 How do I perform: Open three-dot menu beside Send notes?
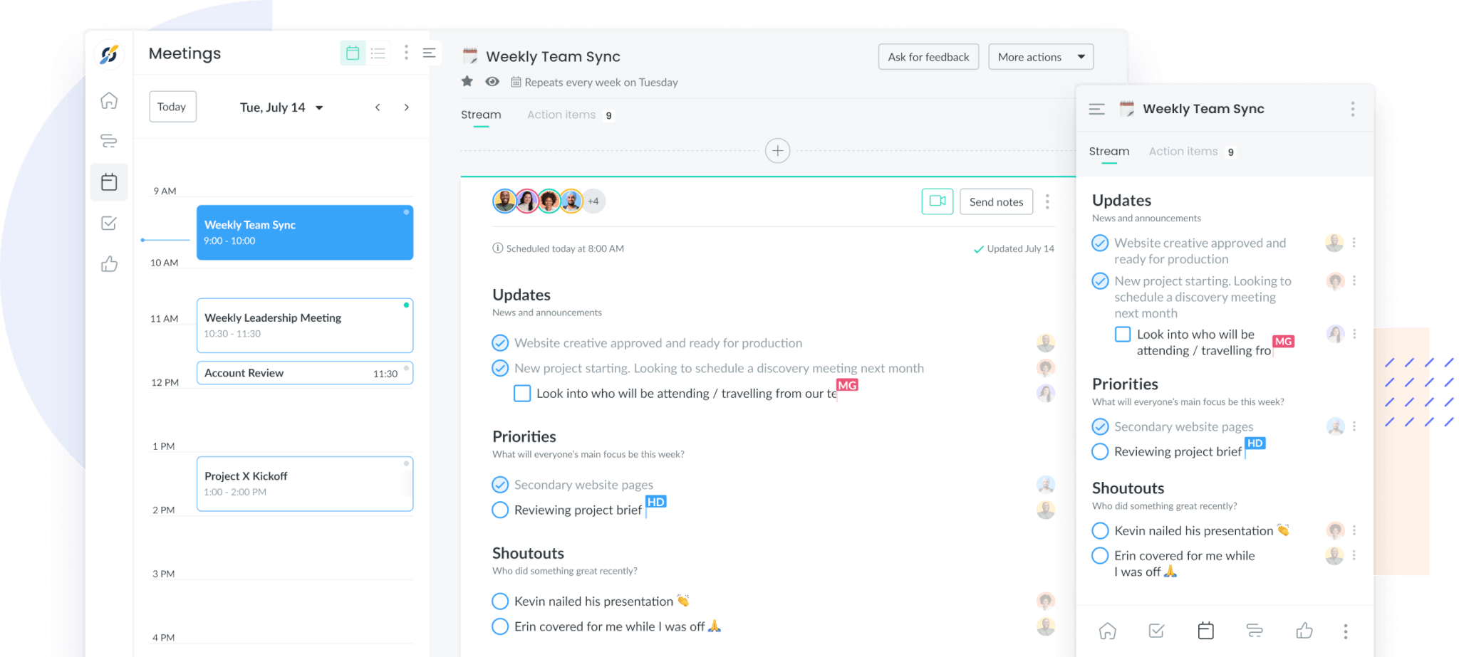[x=1047, y=201]
